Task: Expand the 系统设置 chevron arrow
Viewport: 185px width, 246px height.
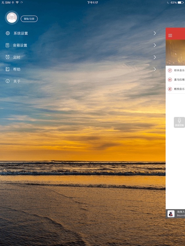Action: tap(155, 33)
